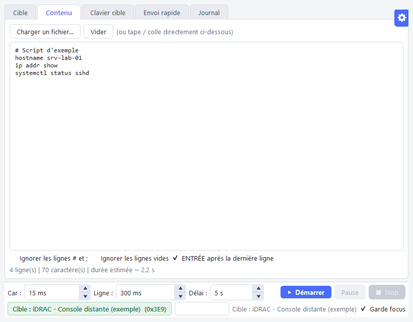Click the Délai field showing 5 s

(232, 292)
